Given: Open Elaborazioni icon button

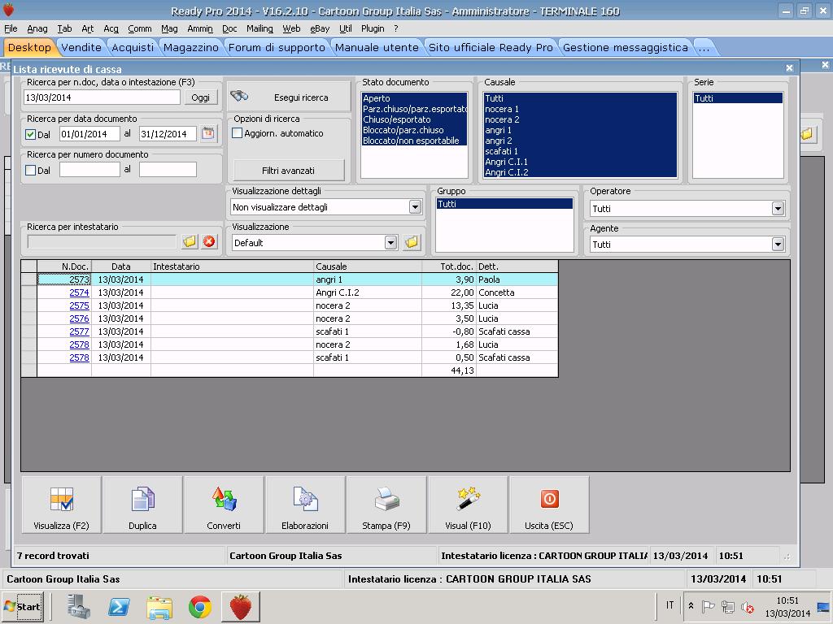Looking at the screenshot, I should click(305, 505).
